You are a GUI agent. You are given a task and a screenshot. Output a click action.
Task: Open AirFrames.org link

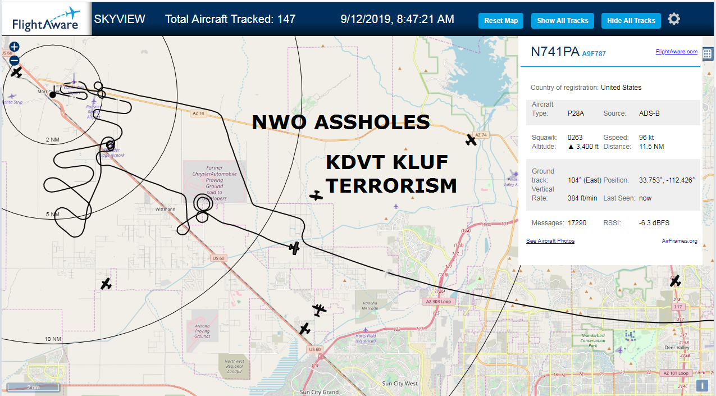tap(679, 241)
